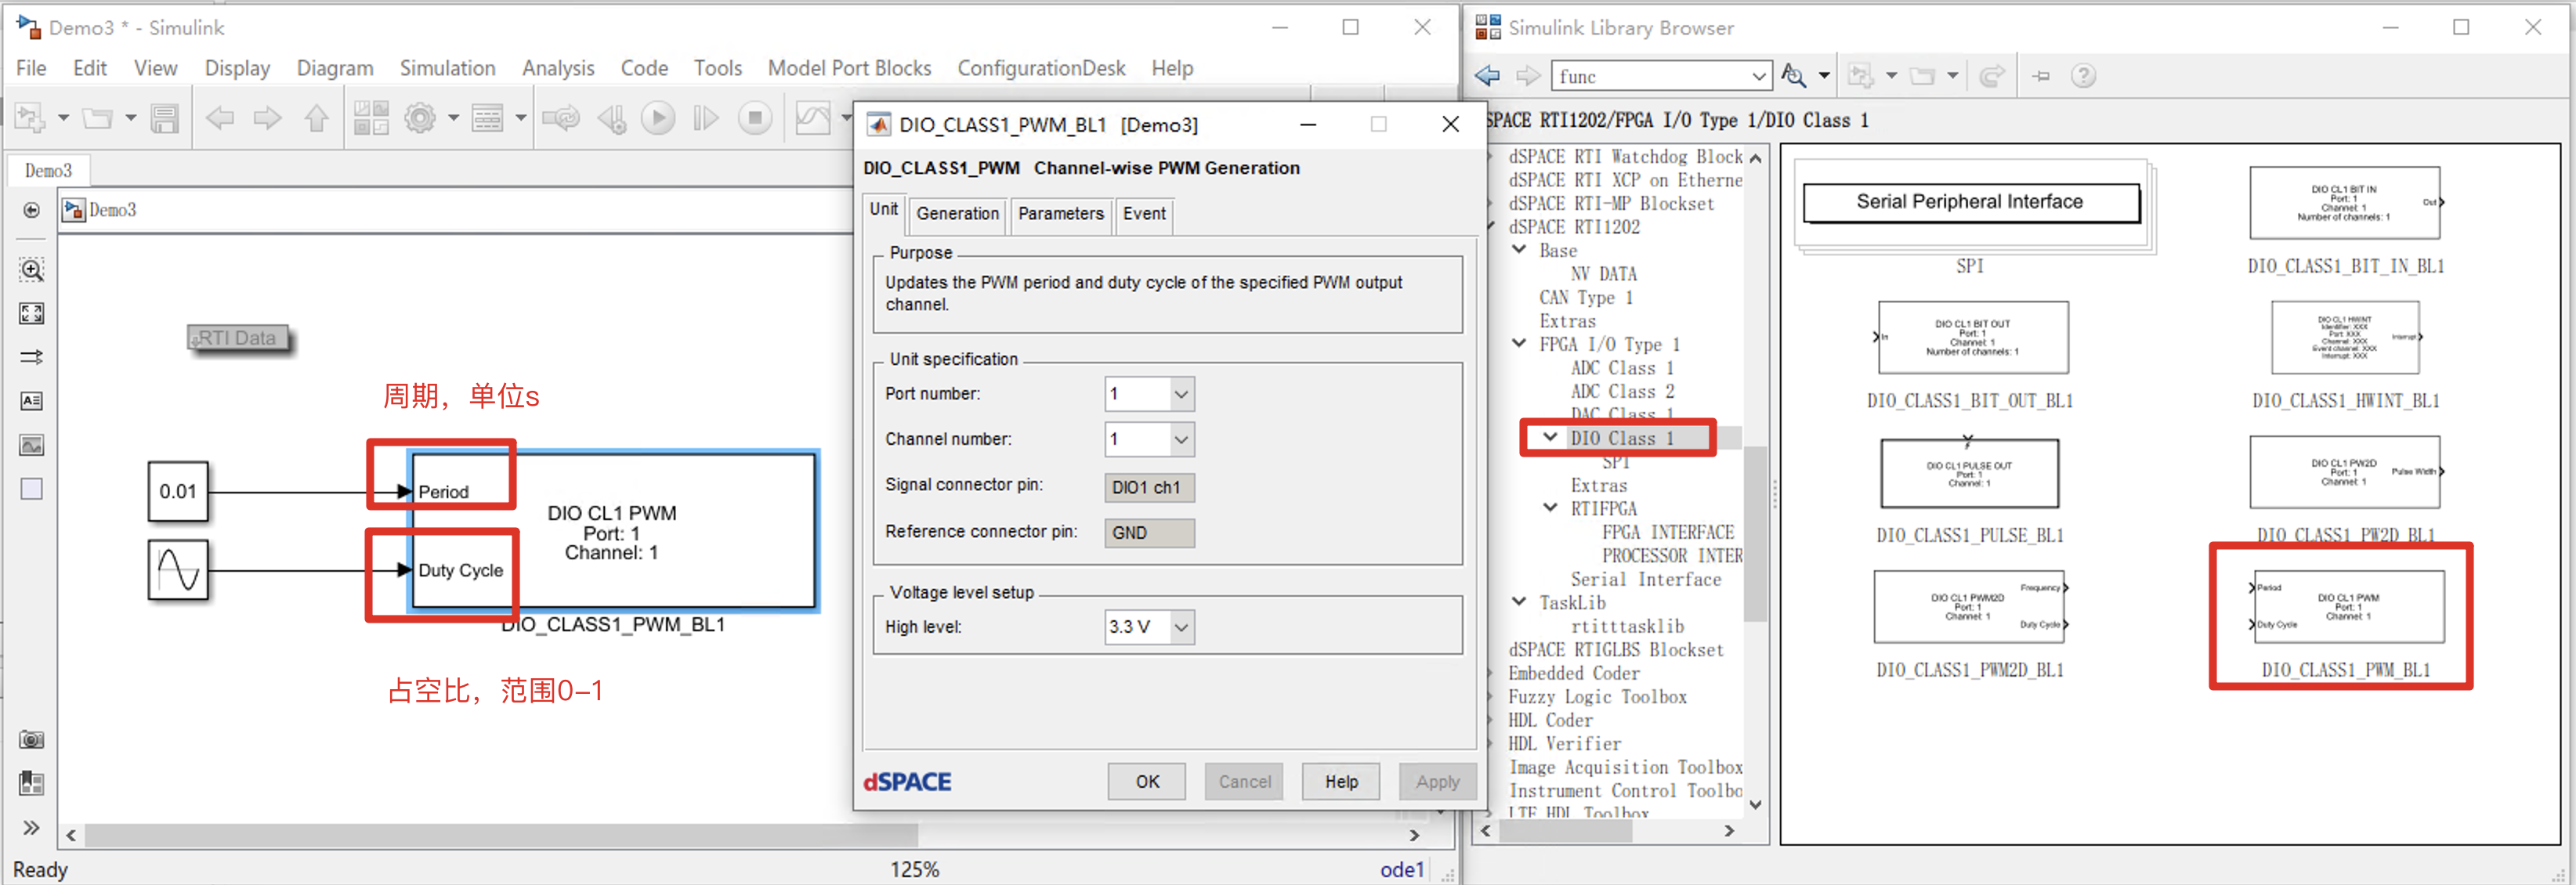Select the DIO_CLASS1_PWM2D_BL1 library block
Viewport: 2576px width, 885px height.
pyautogui.click(x=1969, y=608)
